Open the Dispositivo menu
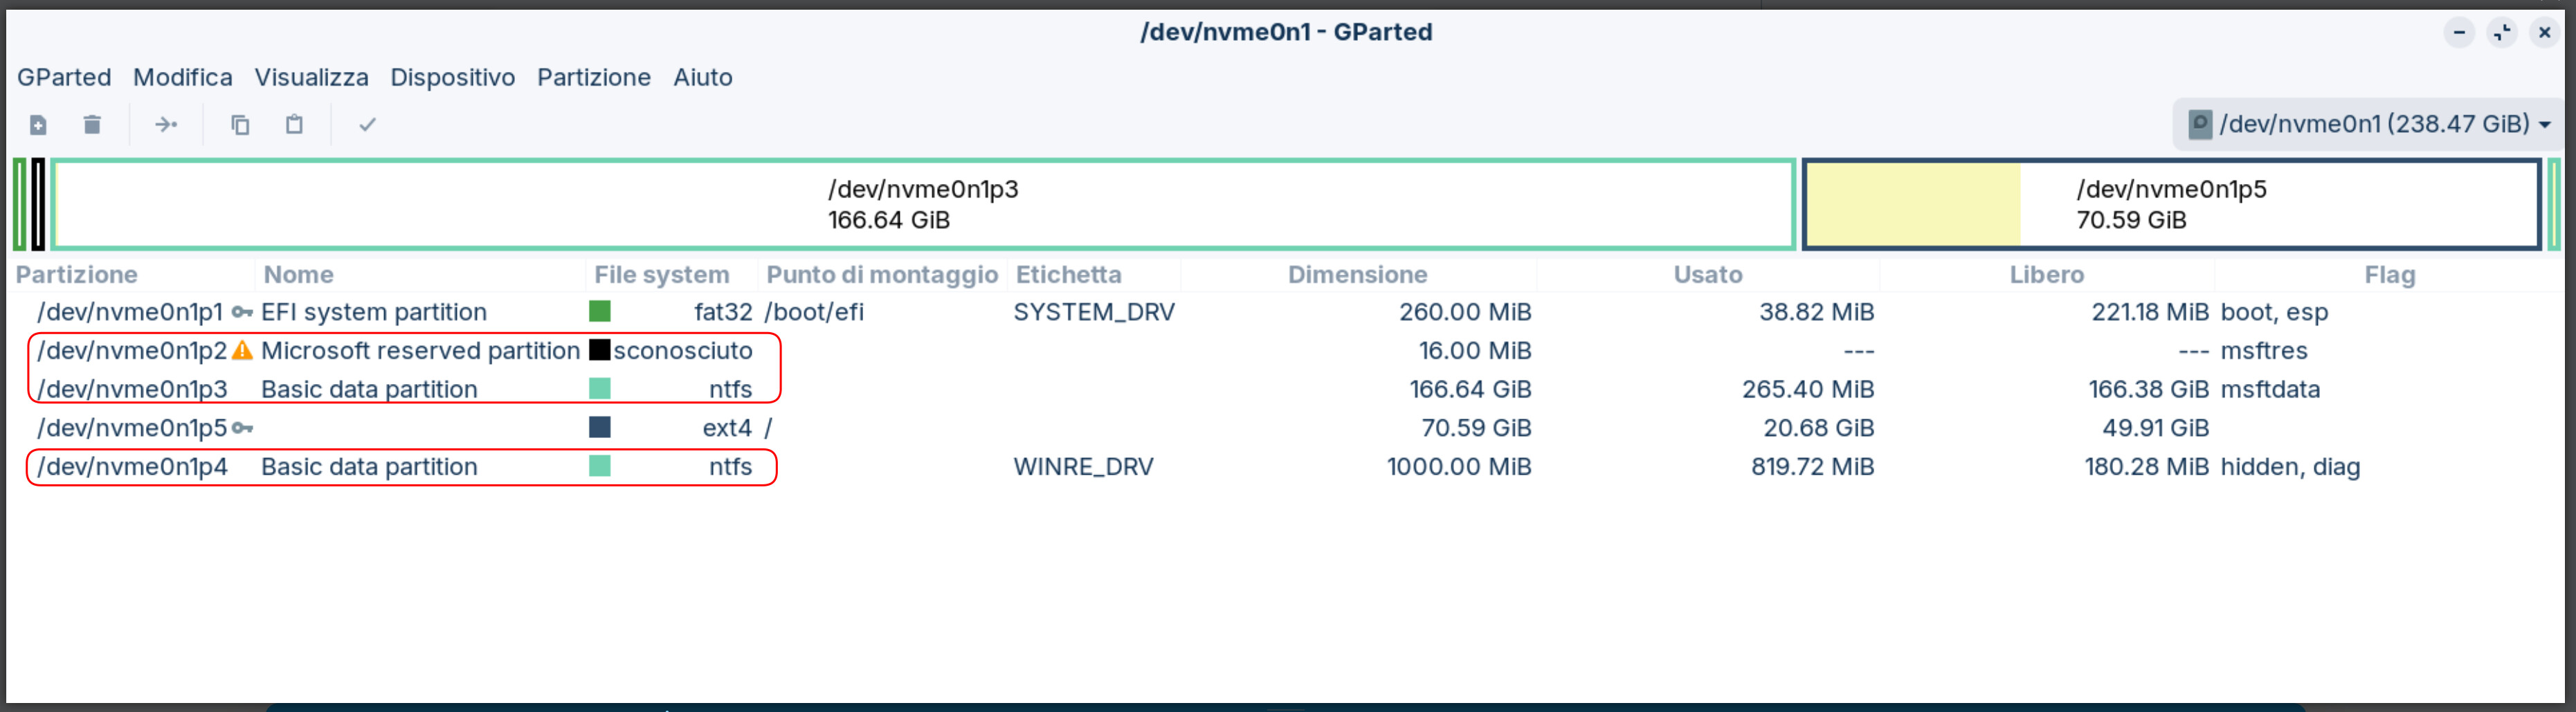The image size is (2576, 712). pos(452,77)
